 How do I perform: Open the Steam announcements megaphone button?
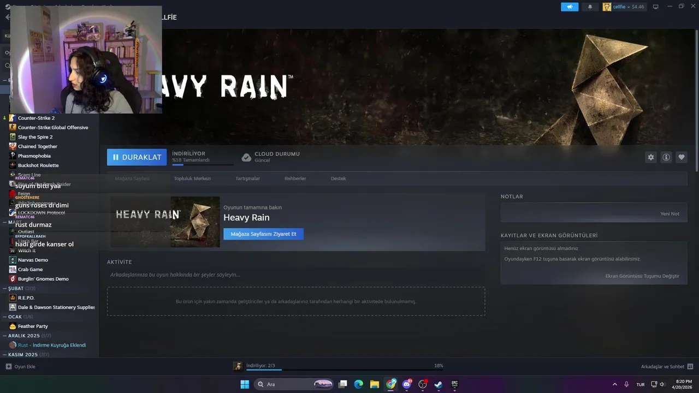click(570, 7)
